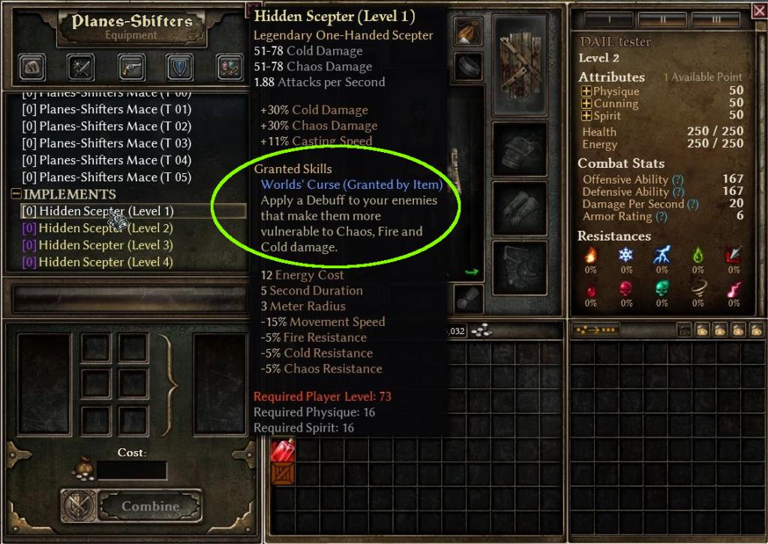768x544 pixels.
Task: Switch to character tab II
Action: pos(663,19)
